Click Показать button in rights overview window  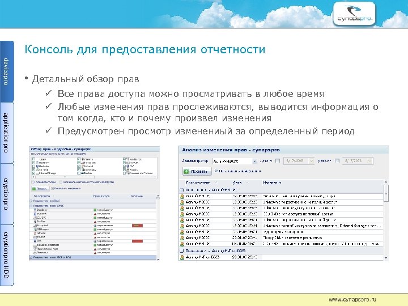(40, 189)
